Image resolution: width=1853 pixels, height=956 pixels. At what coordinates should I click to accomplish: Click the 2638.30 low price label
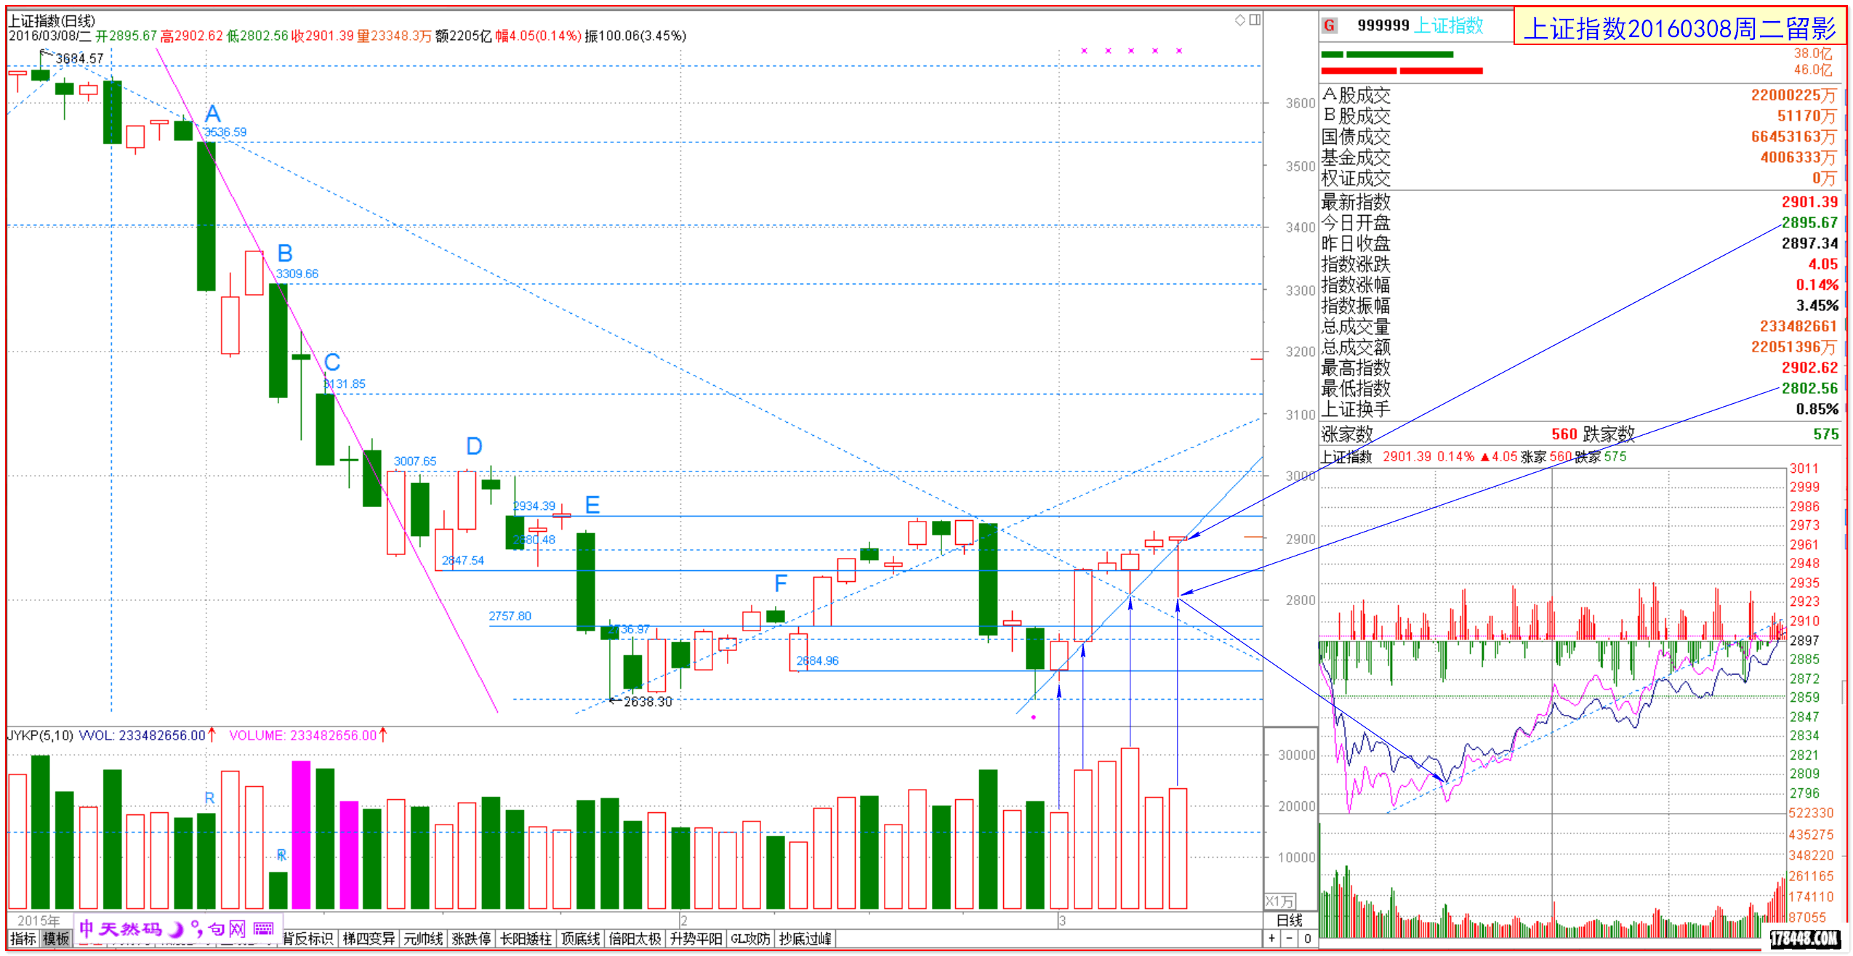(648, 702)
